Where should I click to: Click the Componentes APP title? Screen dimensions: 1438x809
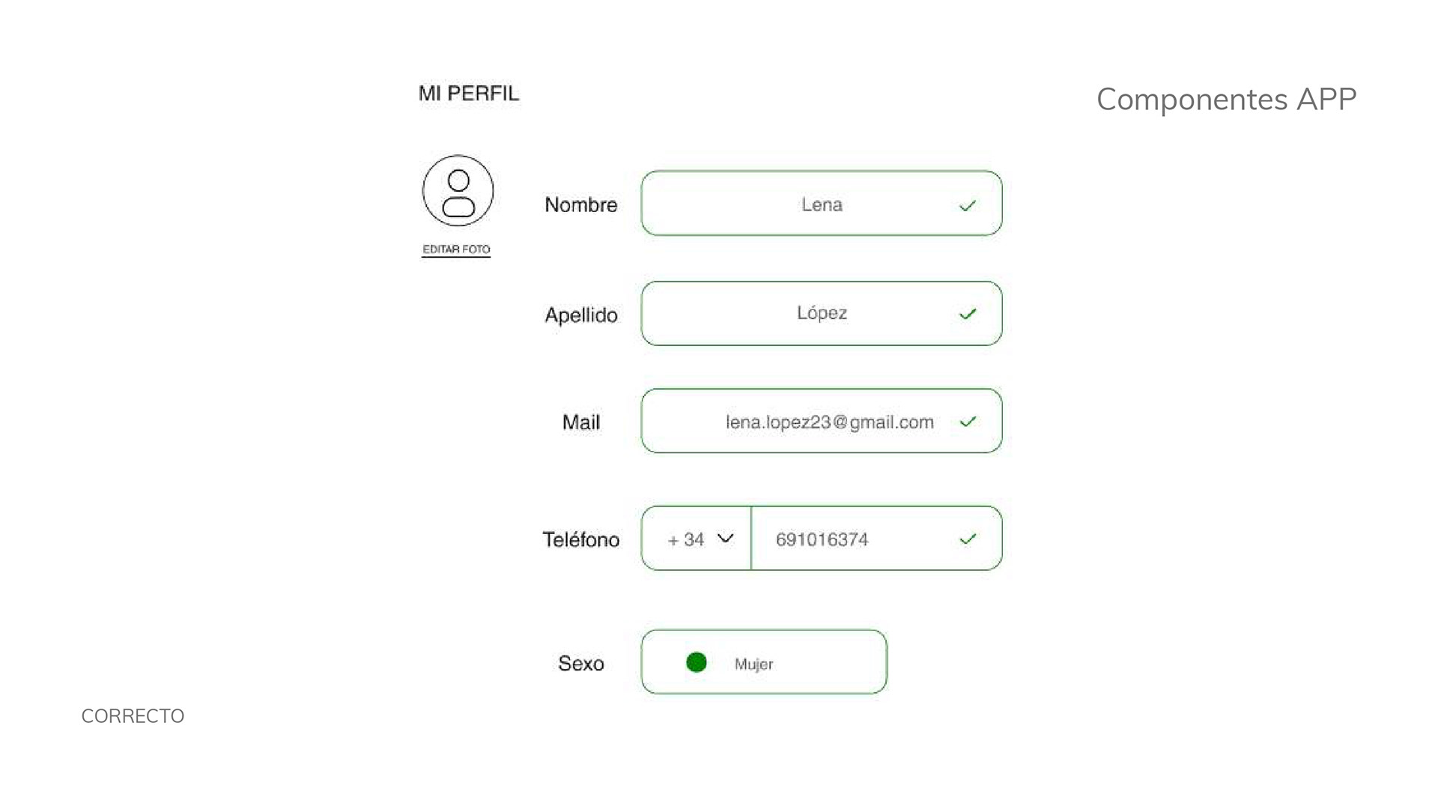click(1227, 100)
